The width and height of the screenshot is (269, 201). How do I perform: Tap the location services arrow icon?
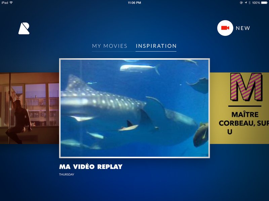click(246, 3)
